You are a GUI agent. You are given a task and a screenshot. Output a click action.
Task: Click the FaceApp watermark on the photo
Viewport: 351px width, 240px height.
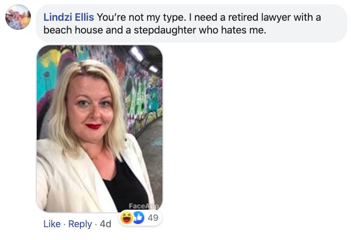[143, 206]
